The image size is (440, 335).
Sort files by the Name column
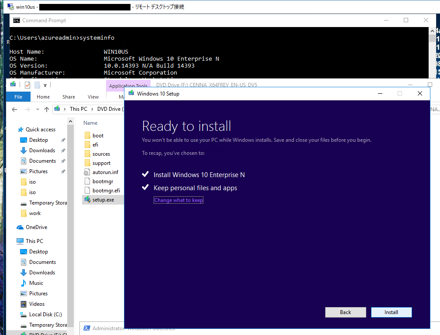[90, 123]
